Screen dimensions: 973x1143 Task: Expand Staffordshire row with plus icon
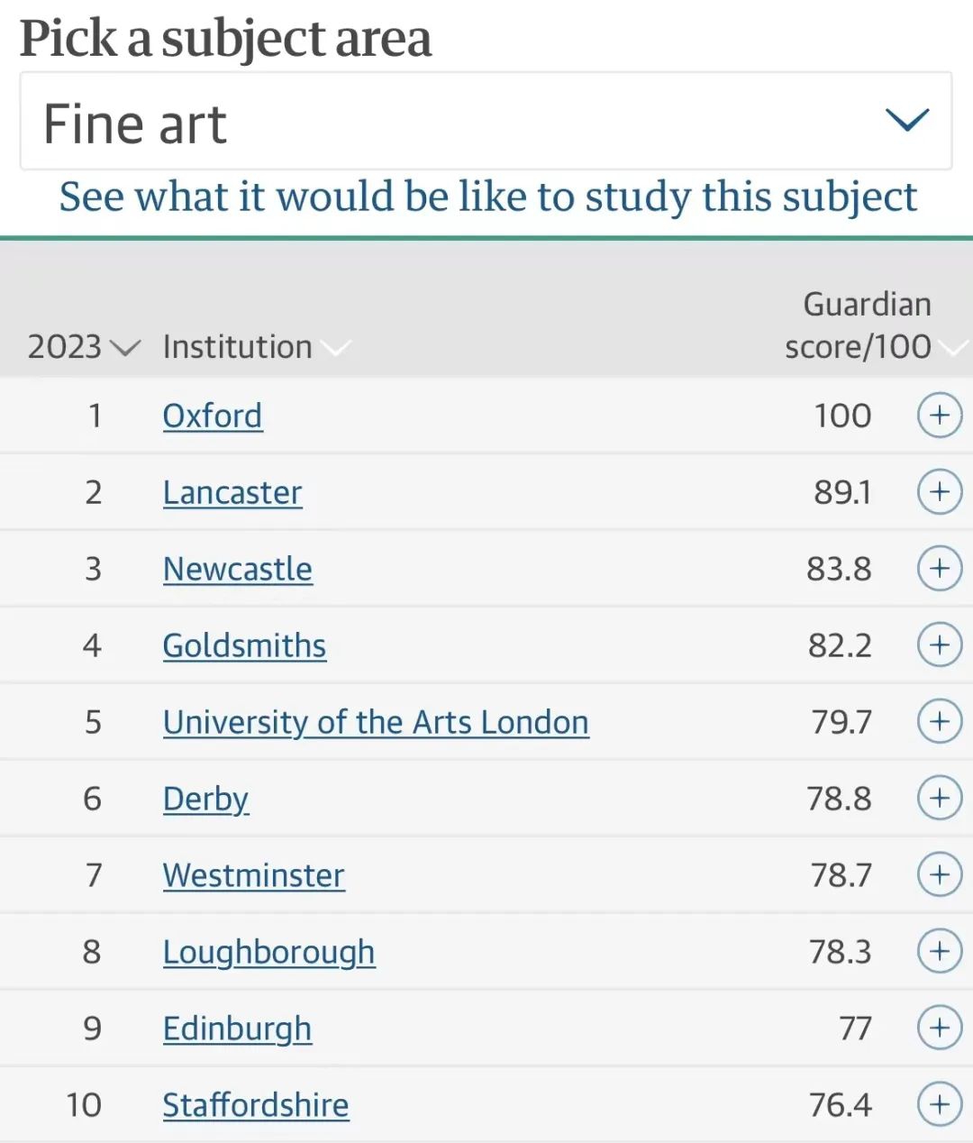tap(940, 1105)
